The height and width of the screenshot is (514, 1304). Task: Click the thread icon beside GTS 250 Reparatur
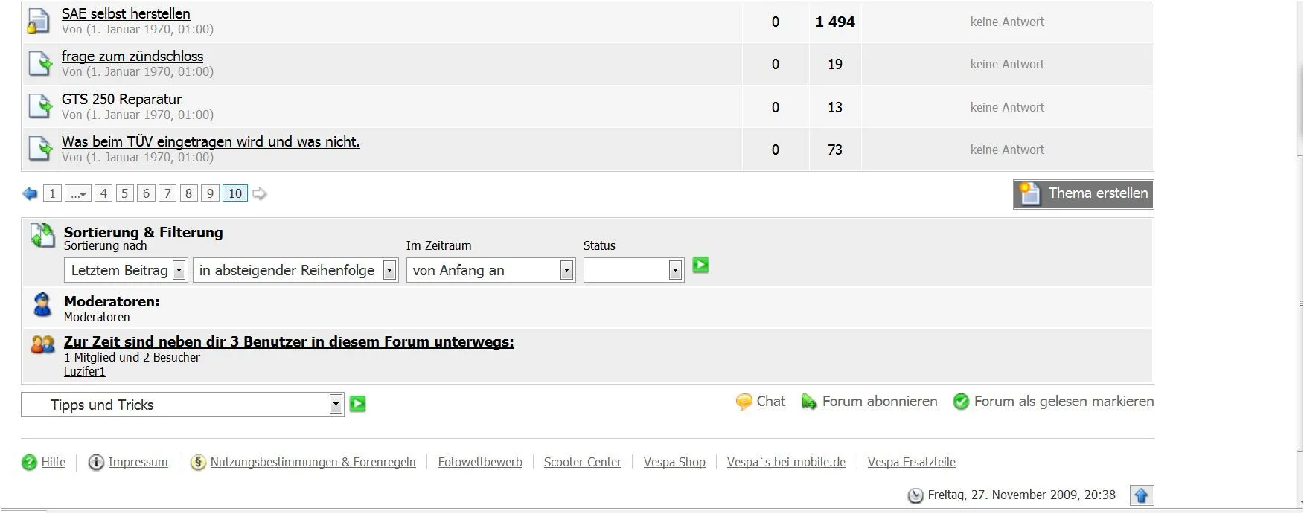[40, 106]
